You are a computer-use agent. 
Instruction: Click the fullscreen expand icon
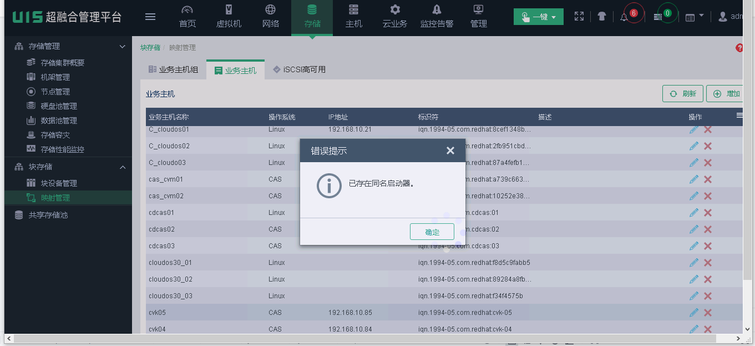tap(579, 17)
